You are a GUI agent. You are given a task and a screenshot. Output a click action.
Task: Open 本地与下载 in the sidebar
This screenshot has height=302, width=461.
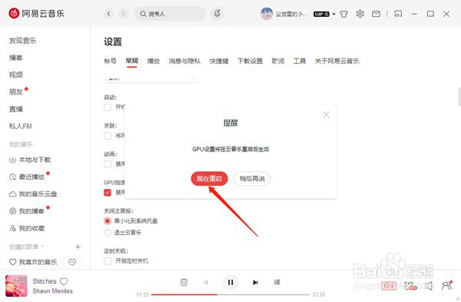[30, 160]
